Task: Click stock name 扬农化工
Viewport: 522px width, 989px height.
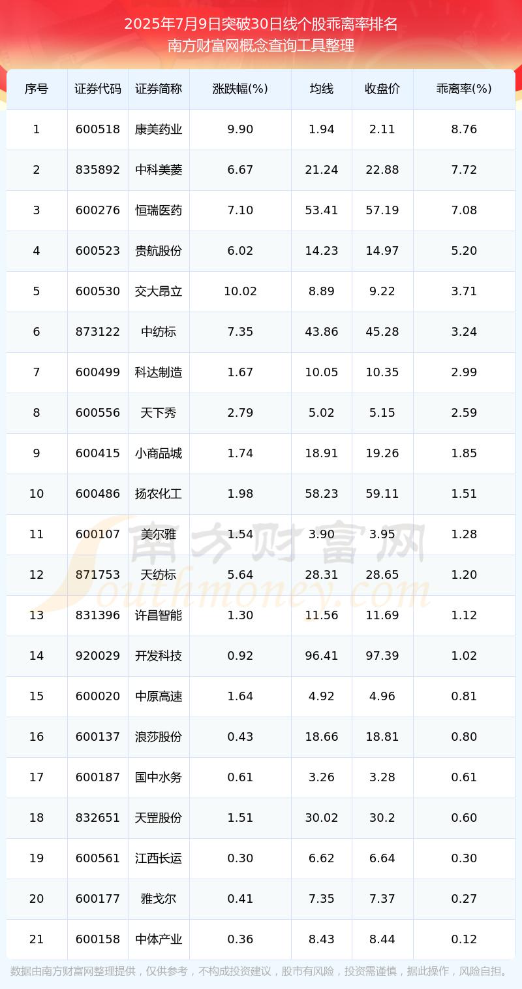Action: coord(159,494)
